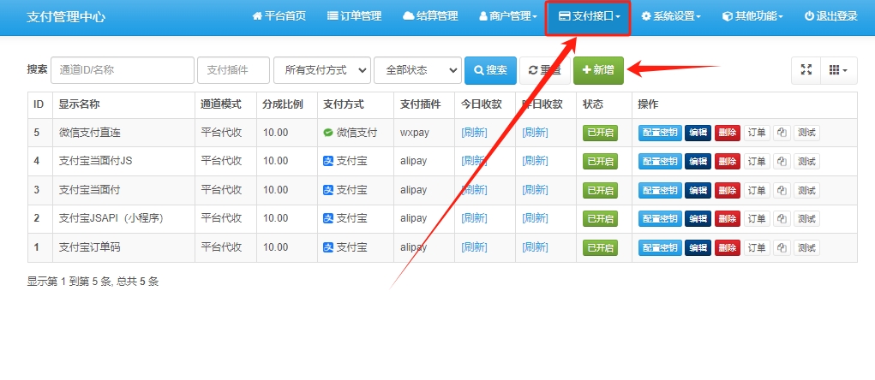875x380 pixels.
Task: Click 测试 for 支付宝JSAPI (小程序)
Action: pyautogui.click(x=807, y=219)
